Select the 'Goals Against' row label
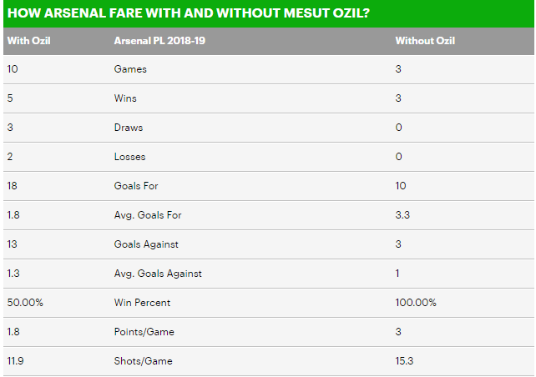Screen dimensions: 536x377 146,244
